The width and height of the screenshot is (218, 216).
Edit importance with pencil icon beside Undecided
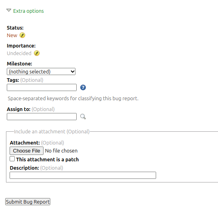pyautogui.click(x=37, y=53)
